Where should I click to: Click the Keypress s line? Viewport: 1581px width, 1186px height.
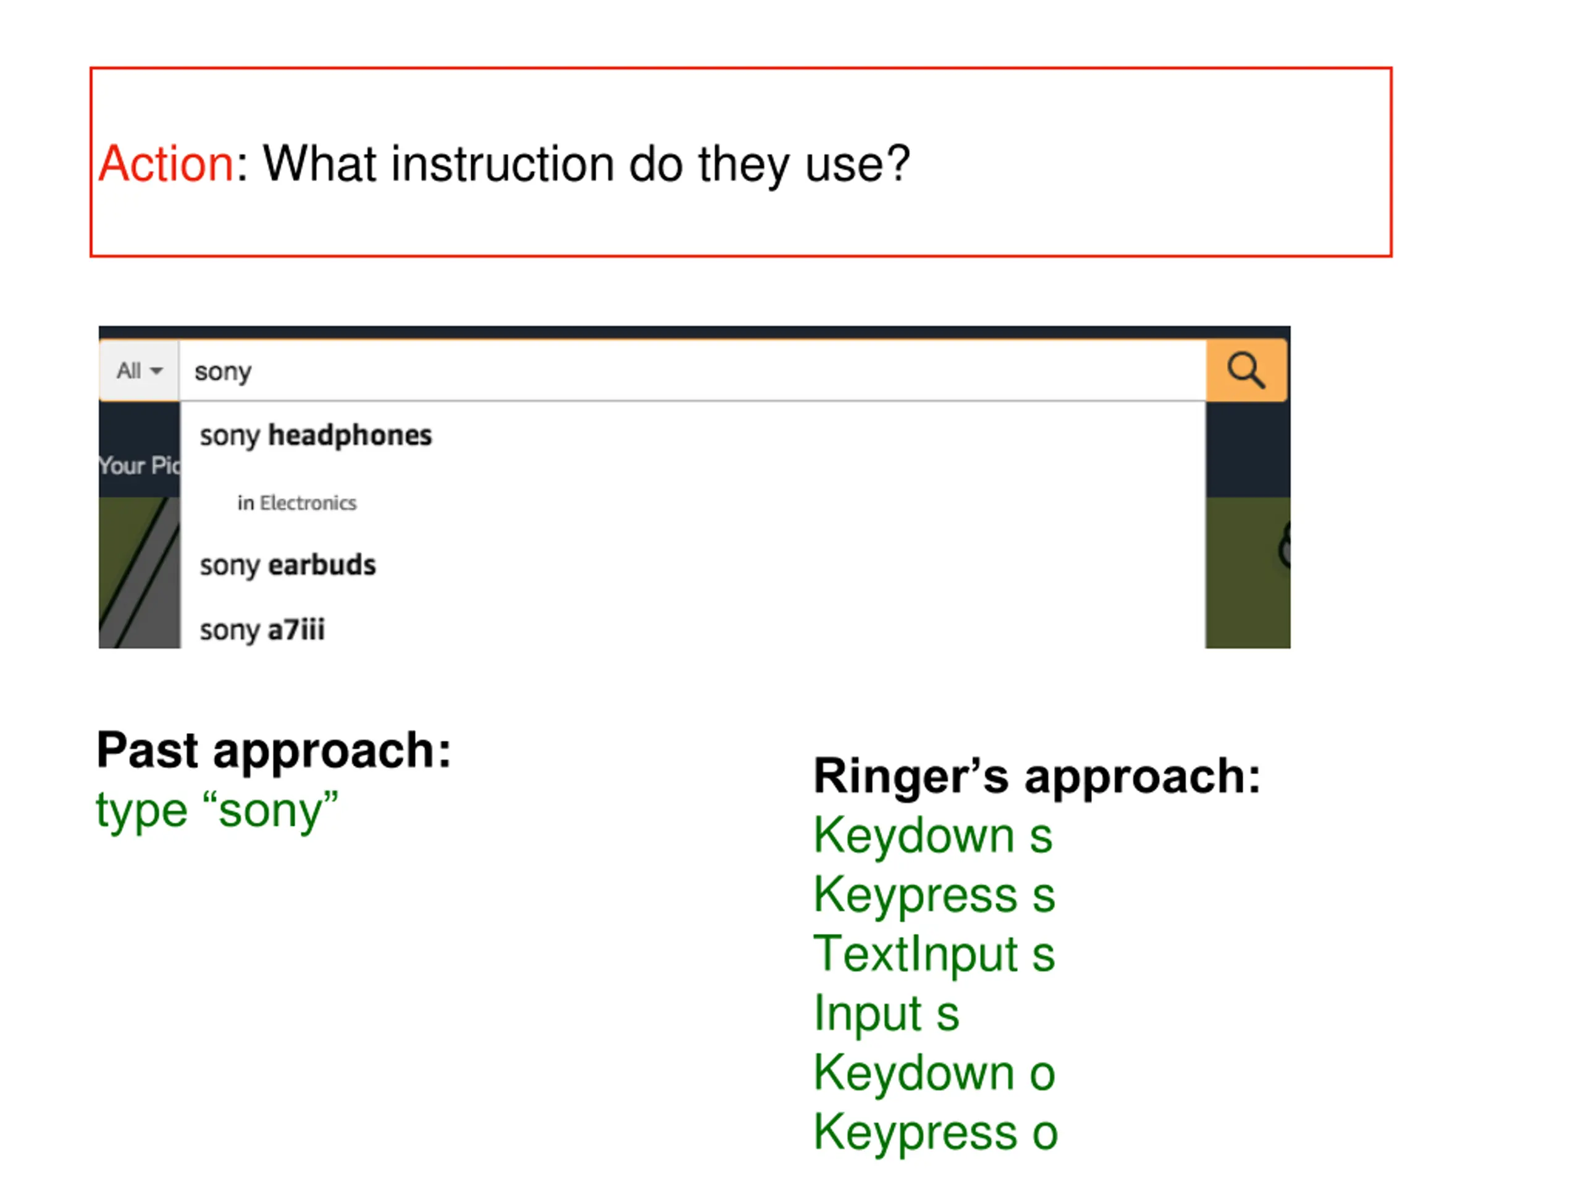tap(934, 895)
